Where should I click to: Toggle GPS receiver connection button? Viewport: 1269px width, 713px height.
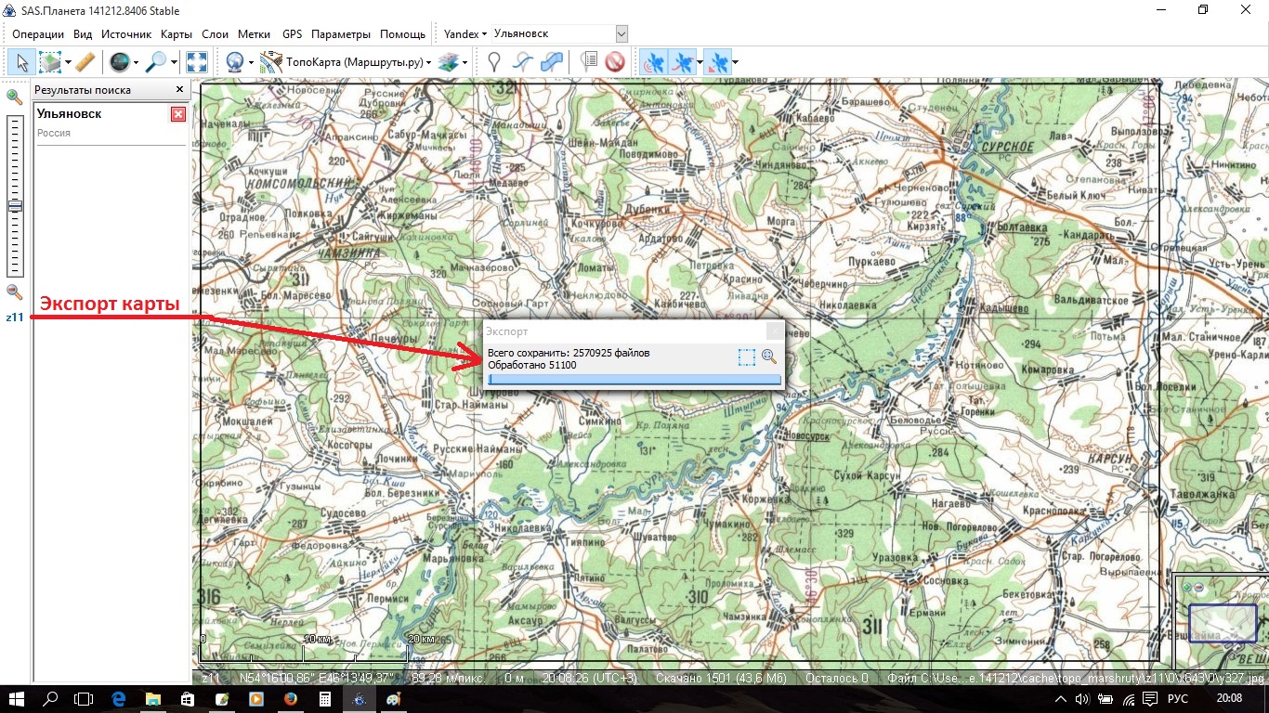(x=655, y=62)
